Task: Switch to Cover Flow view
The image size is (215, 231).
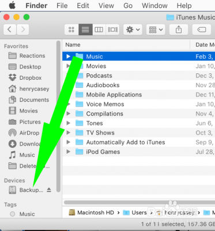Action: [112, 29]
